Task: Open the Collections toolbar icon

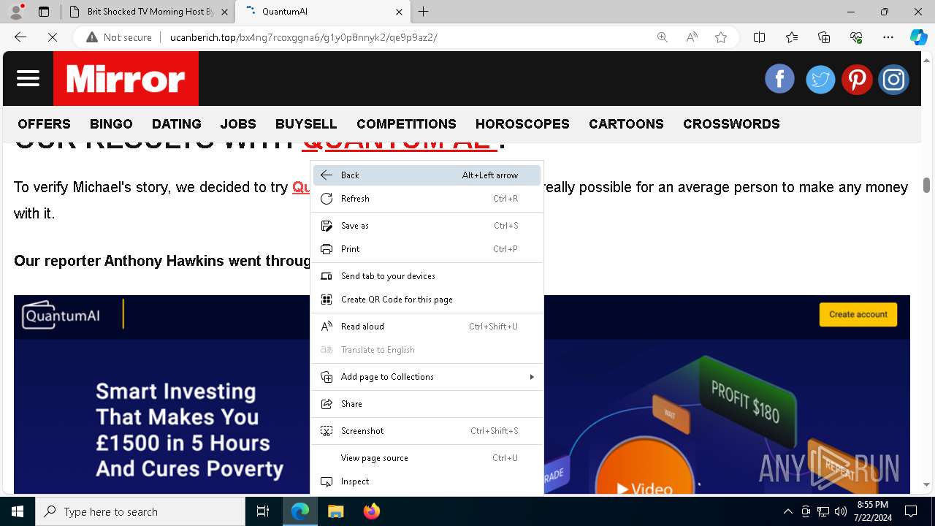Action: click(824, 37)
